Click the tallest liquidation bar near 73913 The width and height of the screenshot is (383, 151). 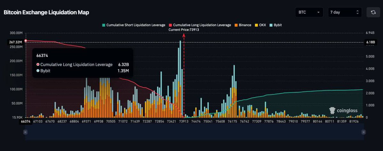coord(180,79)
